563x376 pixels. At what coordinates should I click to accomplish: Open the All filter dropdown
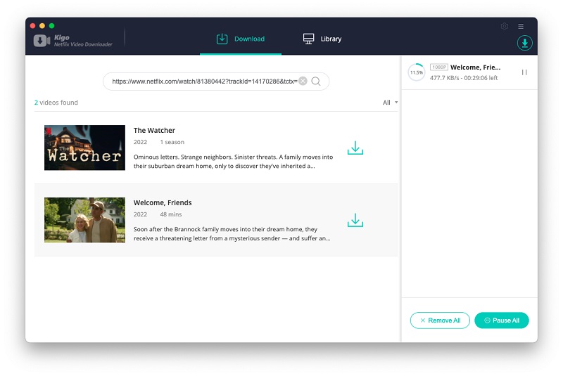coord(390,103)
